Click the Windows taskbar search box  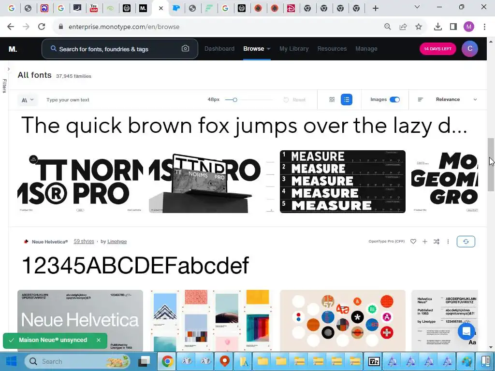click(78, 361)
